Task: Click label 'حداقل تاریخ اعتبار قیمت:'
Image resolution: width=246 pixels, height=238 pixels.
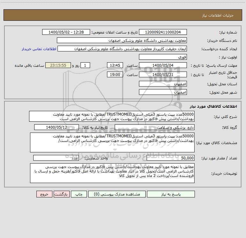Action: point(223,75)
